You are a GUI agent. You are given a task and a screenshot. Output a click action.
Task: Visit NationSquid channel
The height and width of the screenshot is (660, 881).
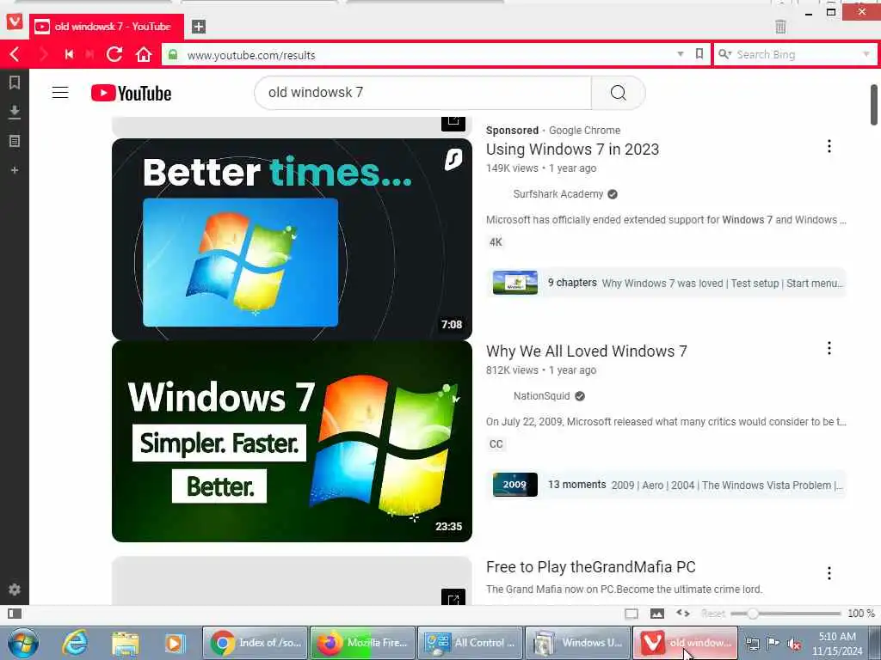(x=542, y=396)
